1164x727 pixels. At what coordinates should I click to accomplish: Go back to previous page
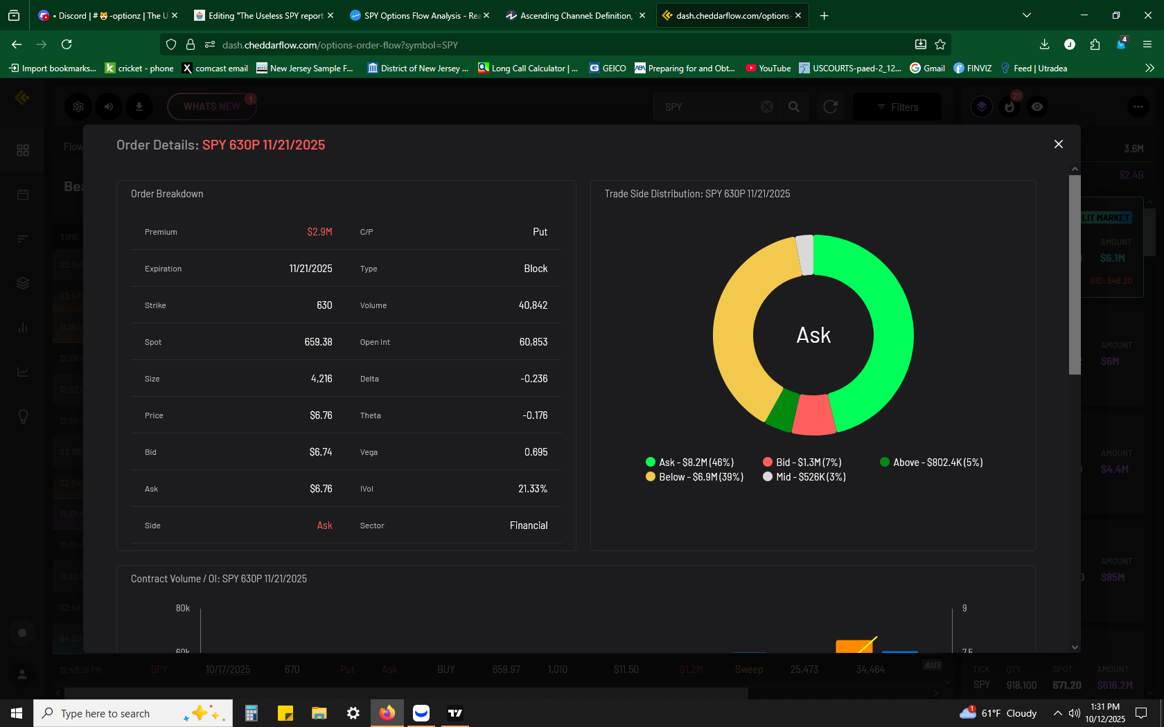click(x=17, y=44)
